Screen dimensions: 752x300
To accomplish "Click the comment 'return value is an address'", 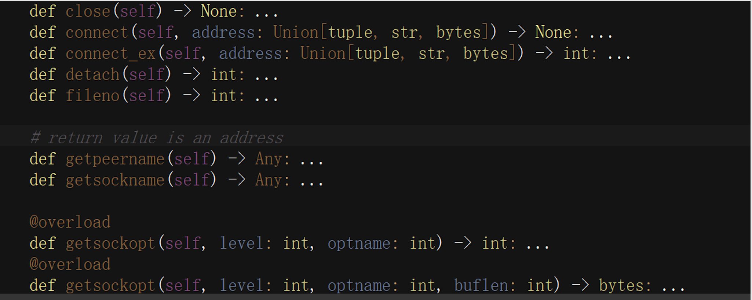I will click(x=157, y=138).
